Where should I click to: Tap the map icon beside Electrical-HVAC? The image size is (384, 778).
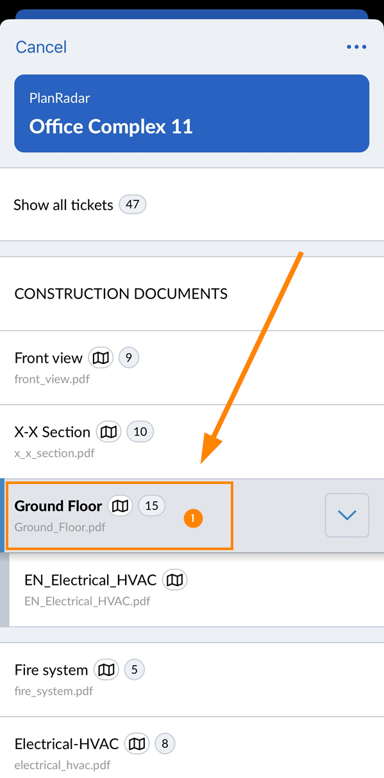137,744
